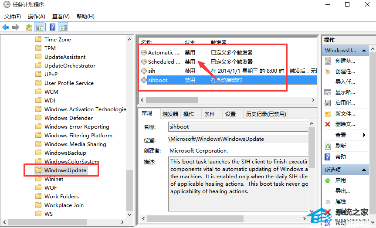Select the sihboot task row

pos(229,80)
